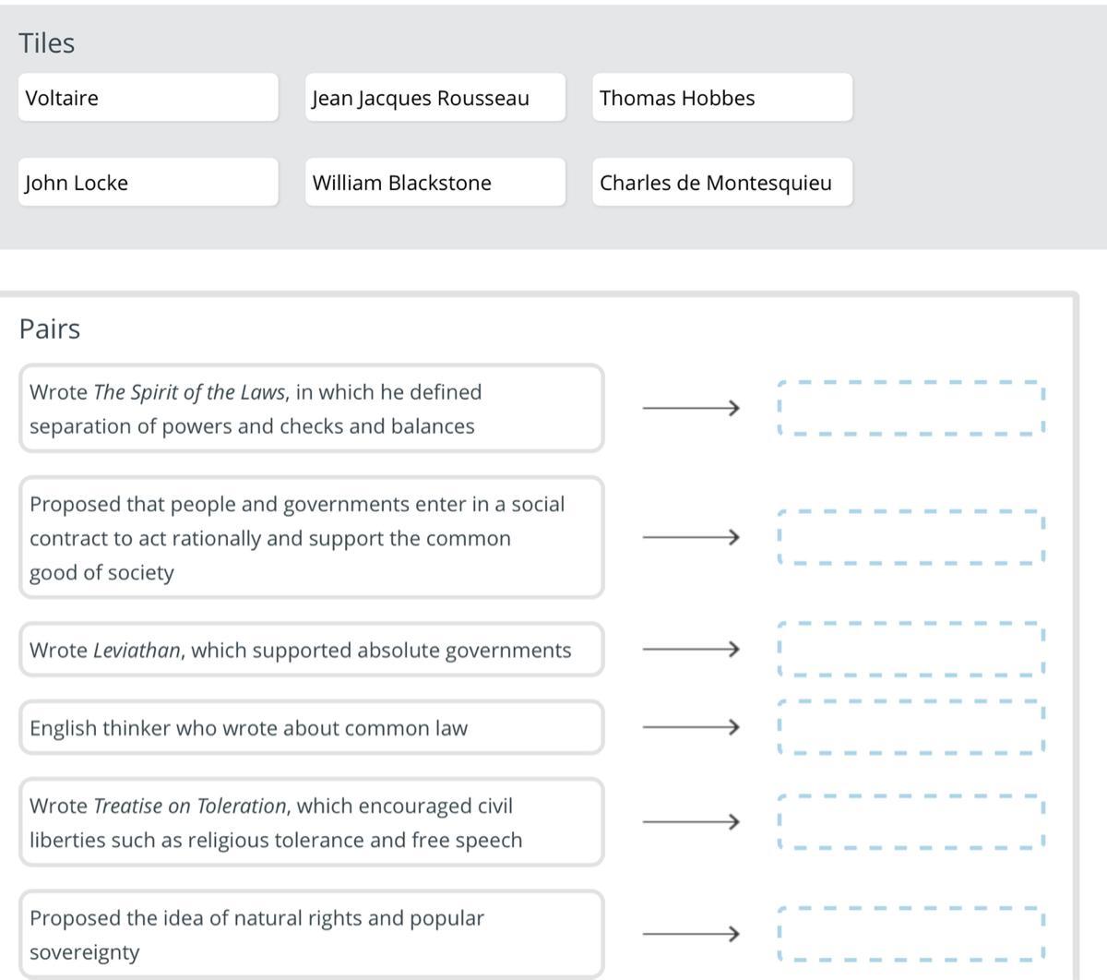Click the Treatise on Toleration description
The height and width of the screenshot is (980, 1107).
tap(311, 822)
